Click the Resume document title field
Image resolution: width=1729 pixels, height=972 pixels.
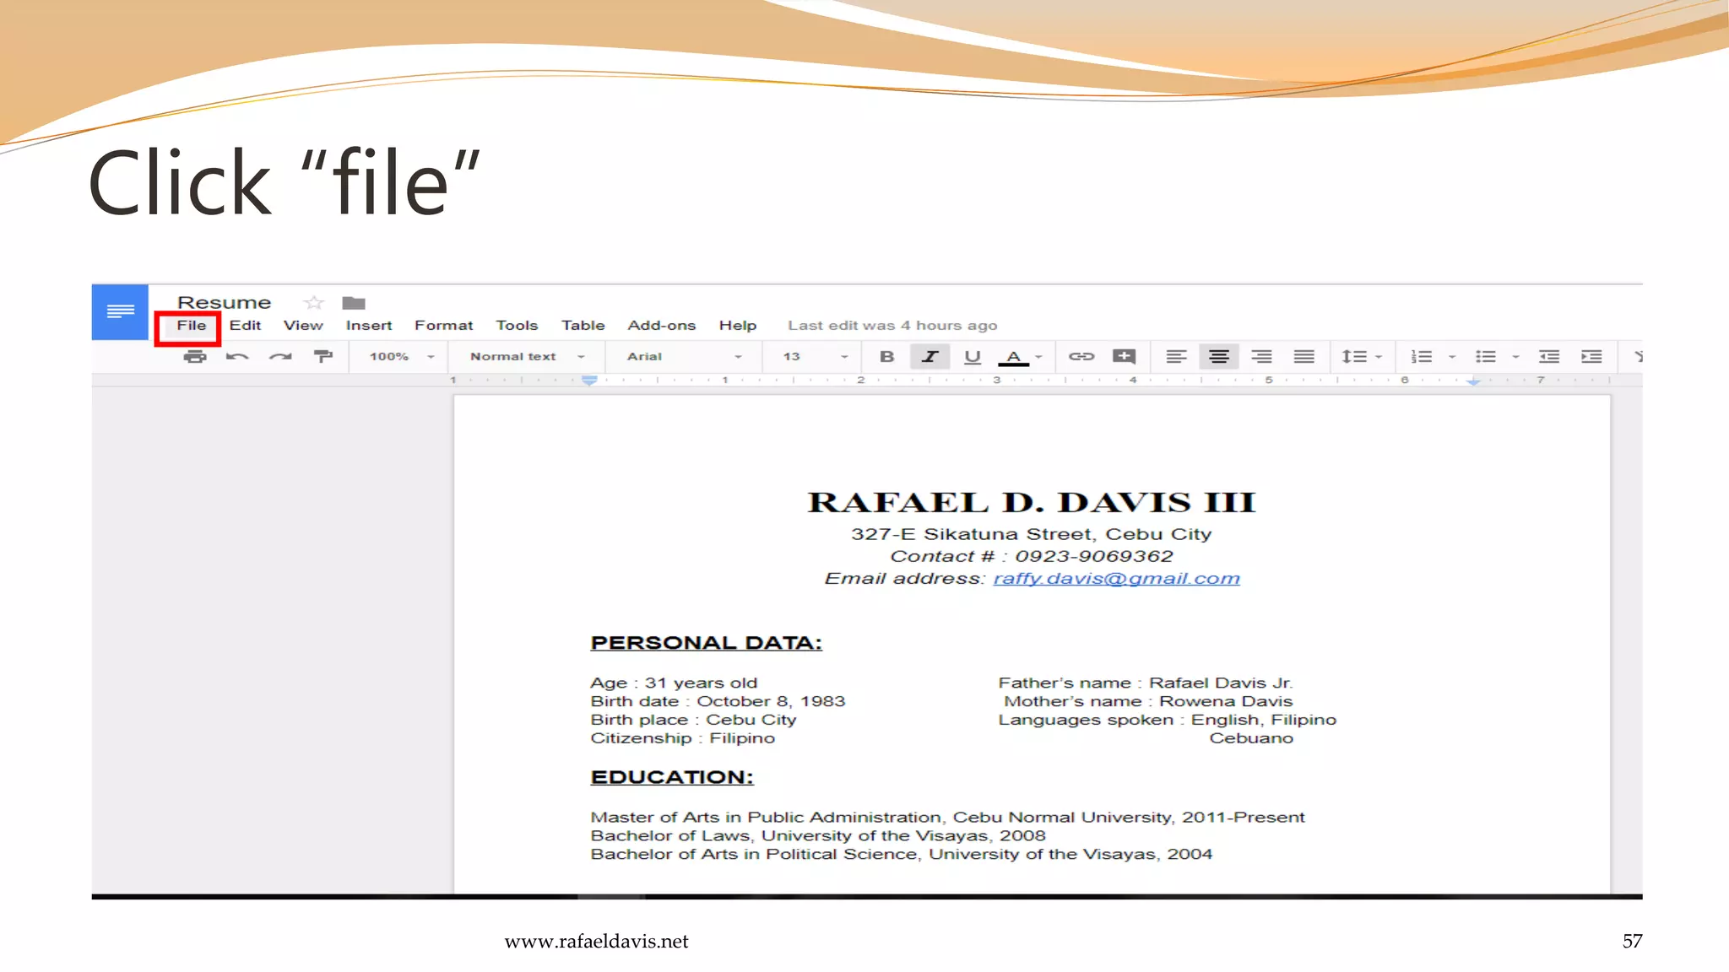point(225,303)
